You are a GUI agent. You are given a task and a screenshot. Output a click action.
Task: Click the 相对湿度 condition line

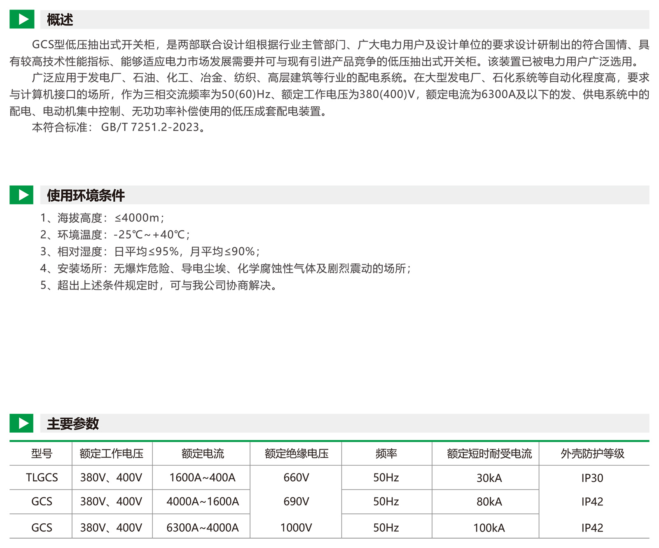pos(150,252)
